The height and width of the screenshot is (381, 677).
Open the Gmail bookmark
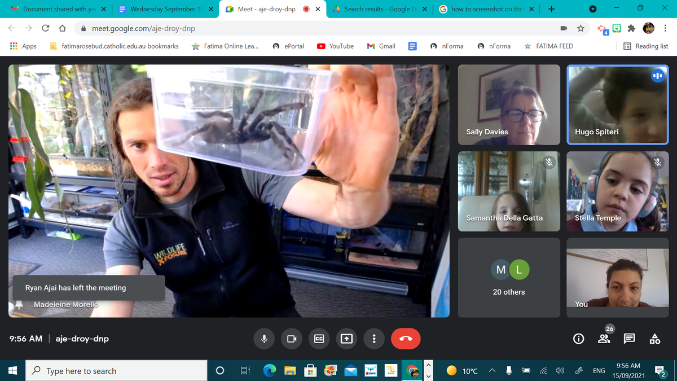tap(381, 46)
